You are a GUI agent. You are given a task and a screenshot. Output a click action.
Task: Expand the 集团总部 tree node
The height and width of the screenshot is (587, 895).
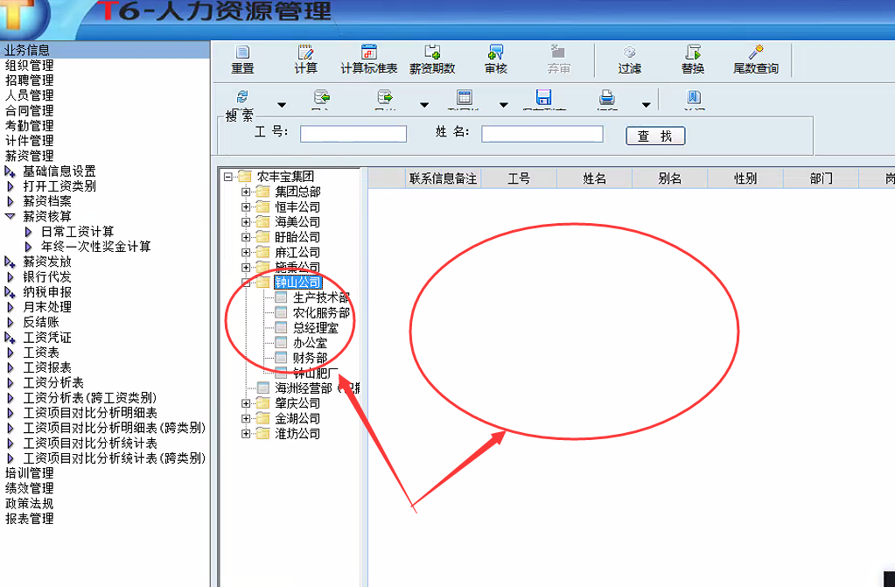[246, 192]
